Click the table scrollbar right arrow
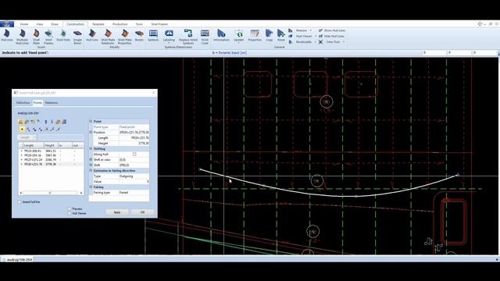Image resolution: width=500 pixels, height=281 pixels. [x=81, y=193]
